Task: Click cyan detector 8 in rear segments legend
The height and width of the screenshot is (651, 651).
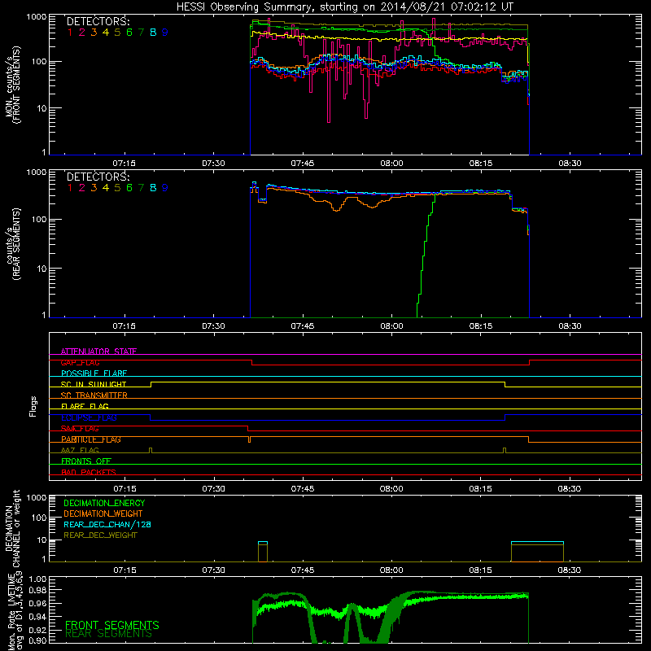Action: 153,188
